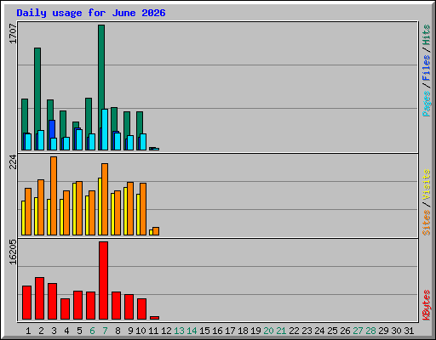Click the cyan pages bar for day 7
436x340 pixels.
(x=105, y=129)
